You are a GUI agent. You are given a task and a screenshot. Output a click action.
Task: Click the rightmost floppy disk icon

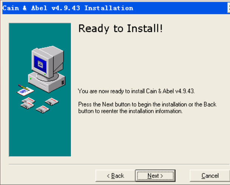pyautogui.click(x=52, y=102)
